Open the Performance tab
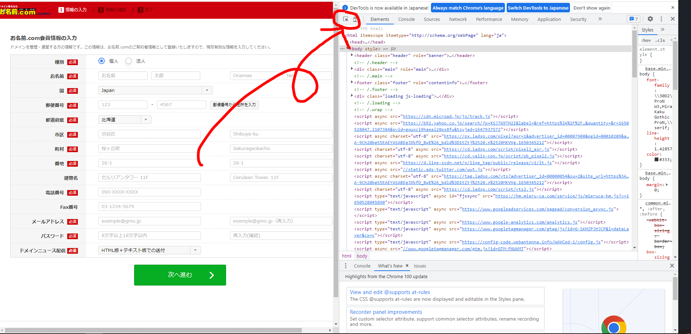 [x=489, y=19]
